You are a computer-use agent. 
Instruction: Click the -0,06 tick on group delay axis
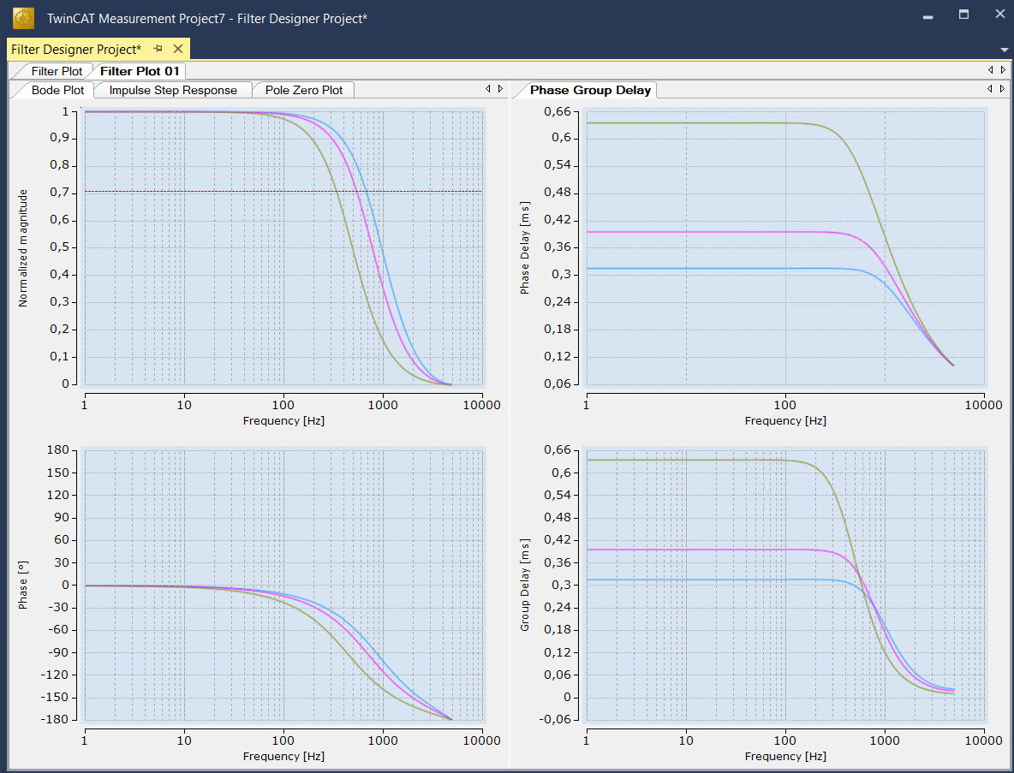click(x=554, y=719)
